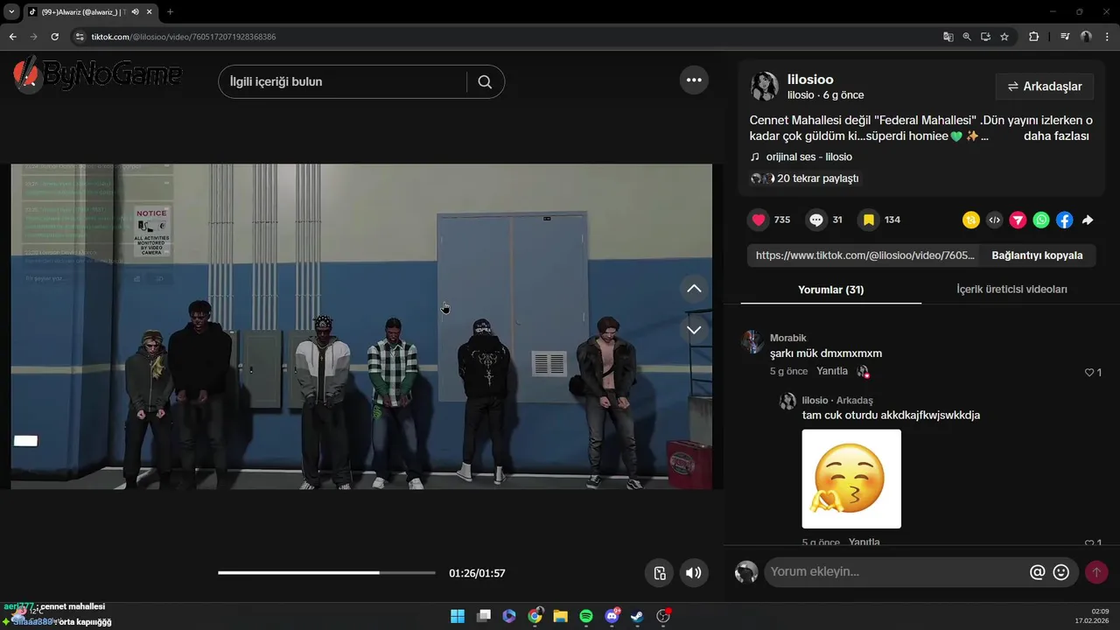Click the 'Yorum ekleyin...' comment field
Image resolution: width=1120 pixels, height=630 pixels.
click(896, 572)
